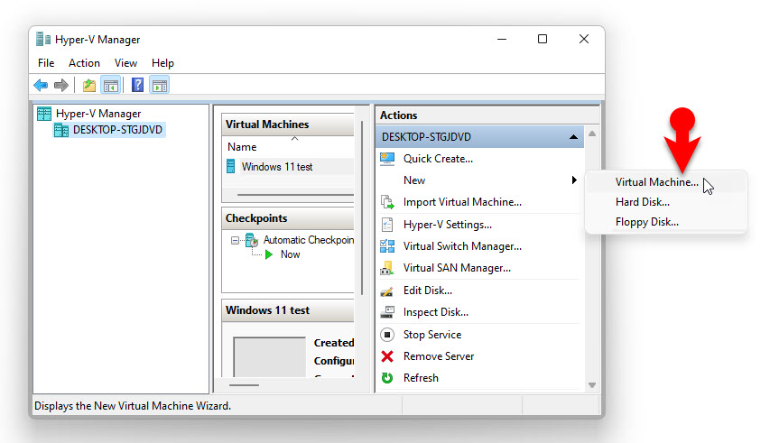Click the Virtual Machines horizontal scrollbar
The height and width of the screenshot is (443, 770).
(x=295, y=195)
